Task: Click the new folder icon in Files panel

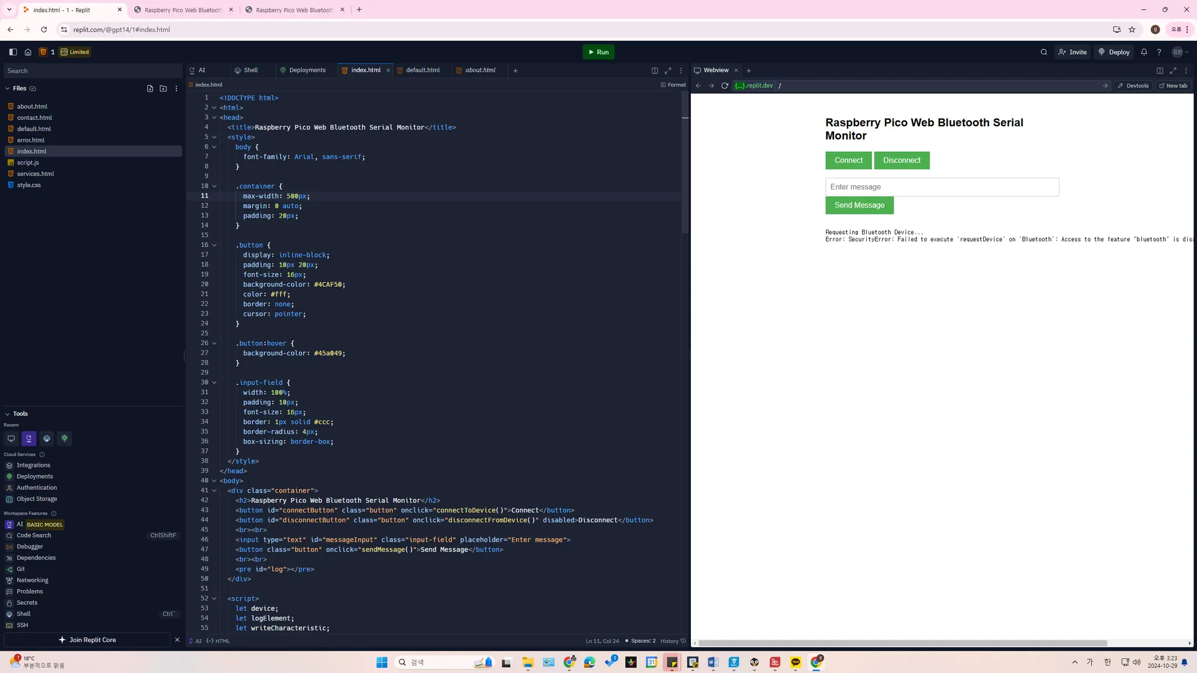Action: point(163,88)
